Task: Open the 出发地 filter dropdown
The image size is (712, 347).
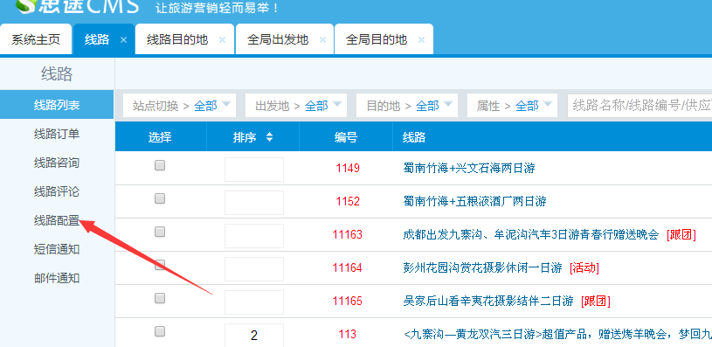Action: 296,106
